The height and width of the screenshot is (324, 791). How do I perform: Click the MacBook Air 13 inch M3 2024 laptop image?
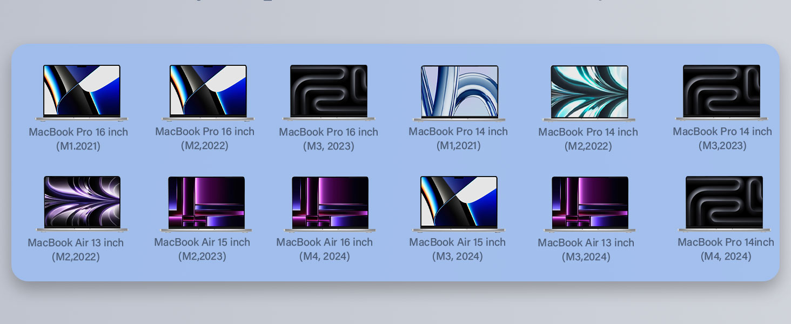coord(589,202)
